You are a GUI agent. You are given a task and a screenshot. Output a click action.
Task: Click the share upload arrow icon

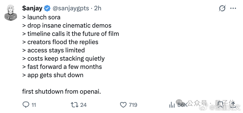coord(233,104)
